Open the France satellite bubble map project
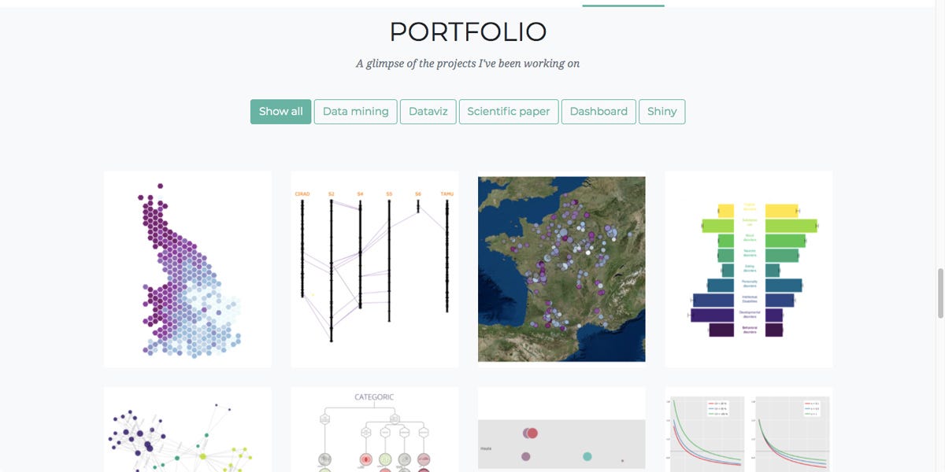The width and height of the screenshot is (945, 472). tap(561, 271)
